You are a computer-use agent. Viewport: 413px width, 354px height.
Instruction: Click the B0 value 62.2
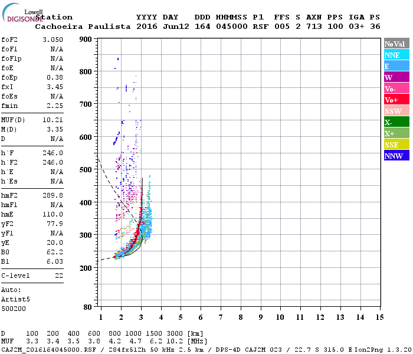(x=55, y=252)
